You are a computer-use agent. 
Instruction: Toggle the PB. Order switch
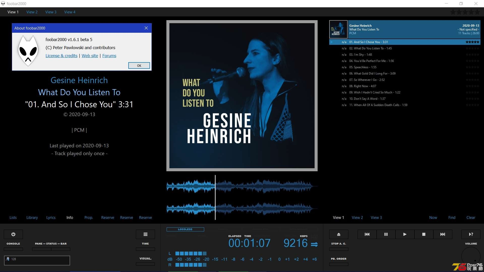339,264
